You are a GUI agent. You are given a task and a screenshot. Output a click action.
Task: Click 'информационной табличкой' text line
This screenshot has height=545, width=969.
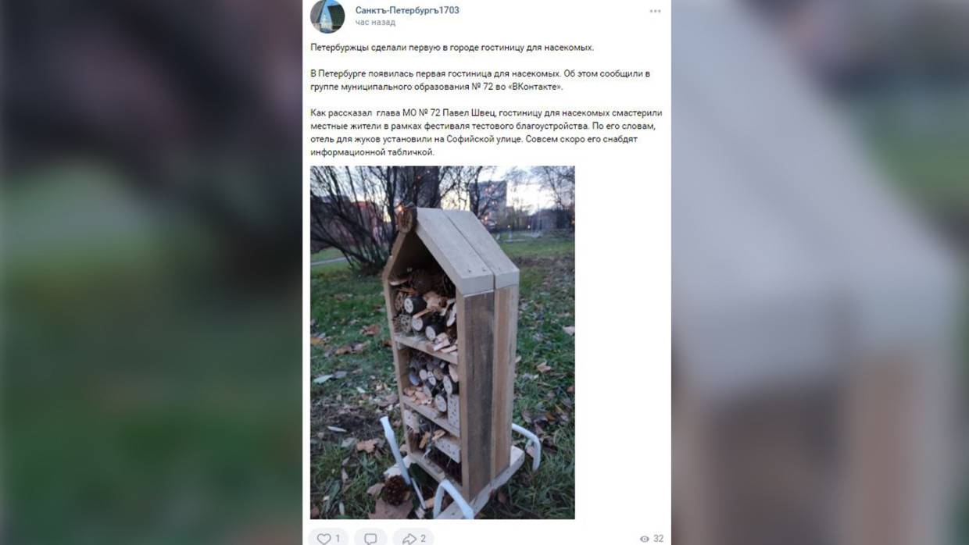[x=372, y=152]
